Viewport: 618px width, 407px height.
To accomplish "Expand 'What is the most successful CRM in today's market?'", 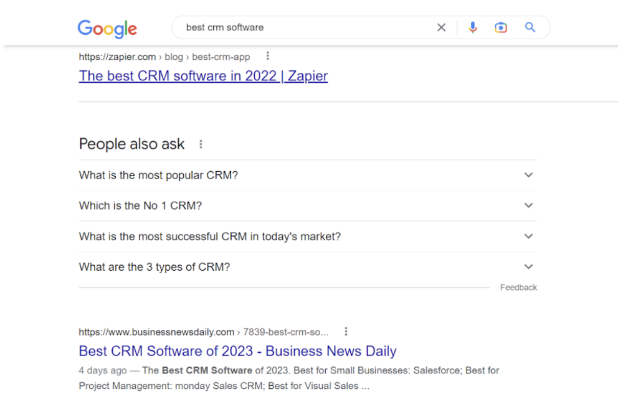I will tap(528, 236).
